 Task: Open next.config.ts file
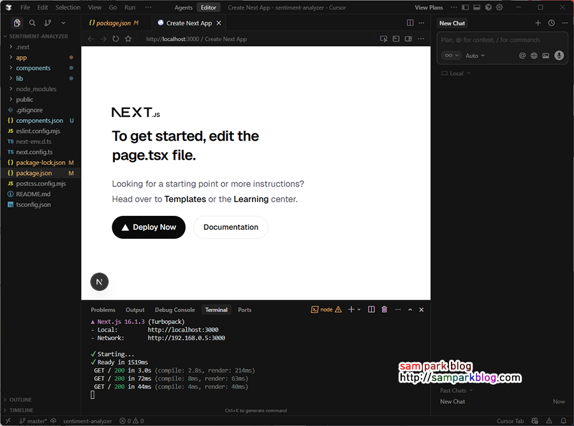point(40,152)
